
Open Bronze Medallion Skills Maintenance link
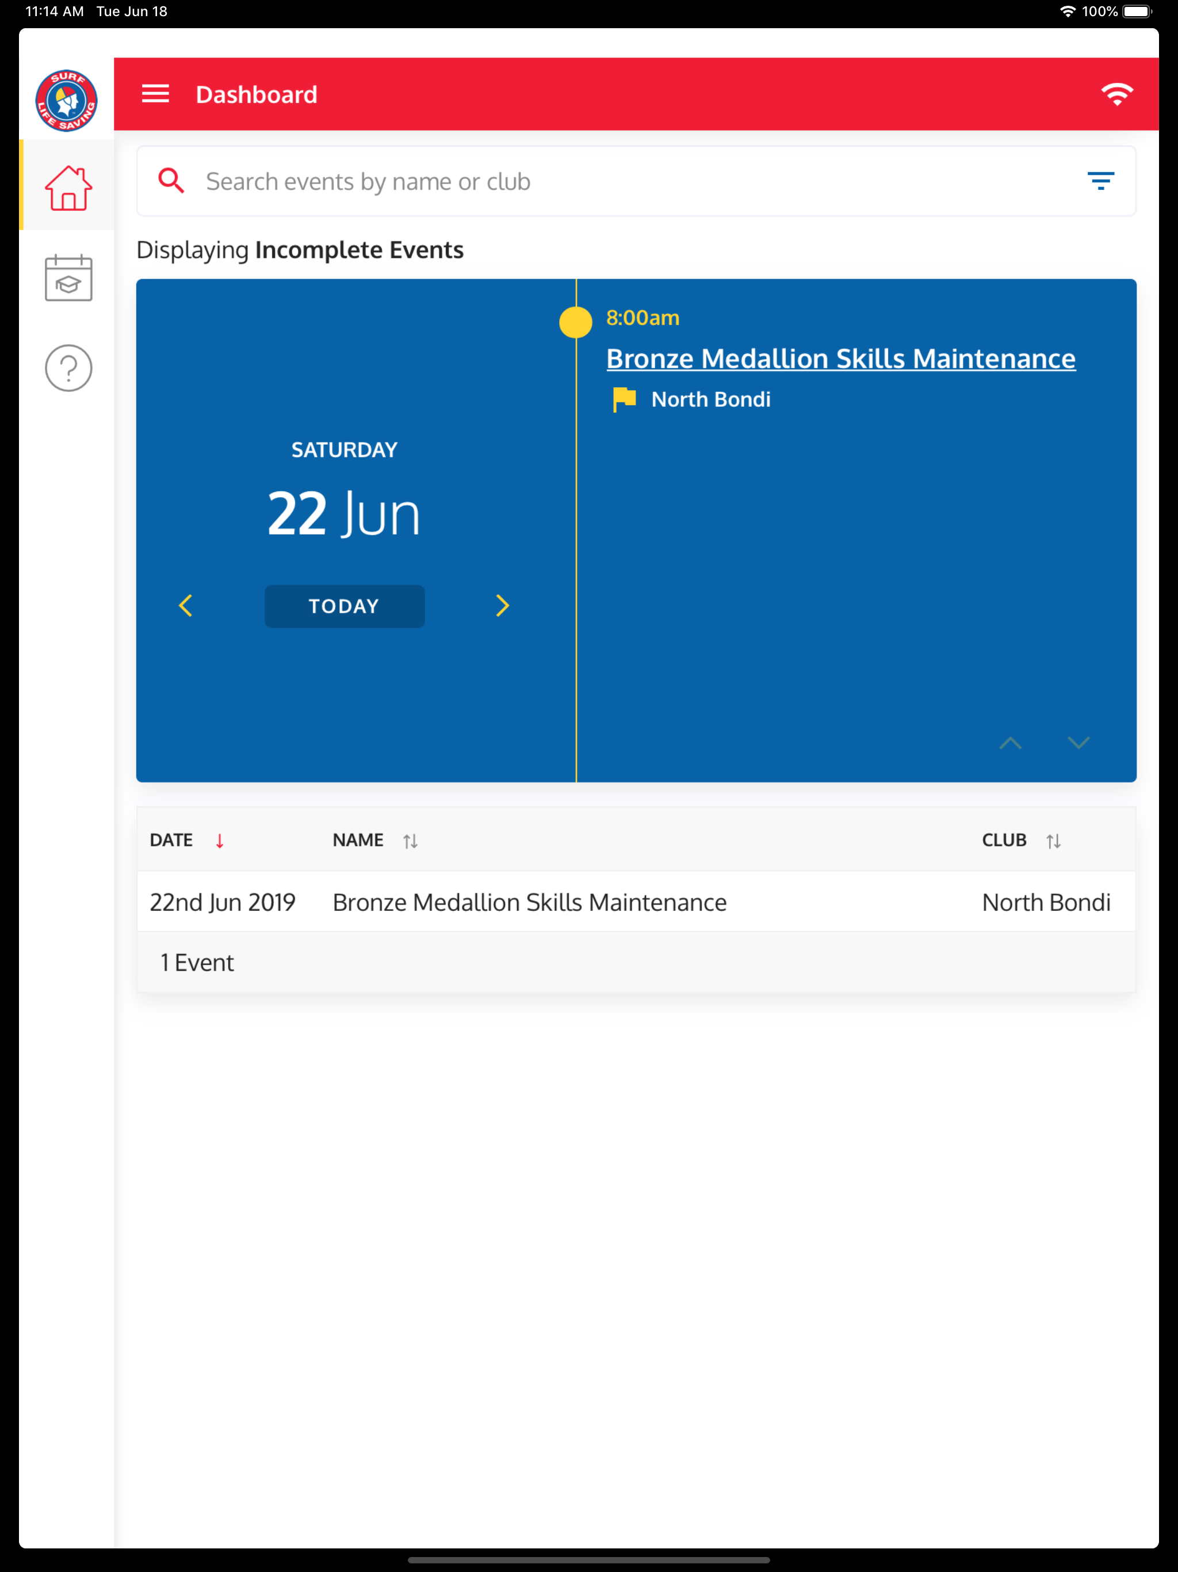click(x=840, y=359)
